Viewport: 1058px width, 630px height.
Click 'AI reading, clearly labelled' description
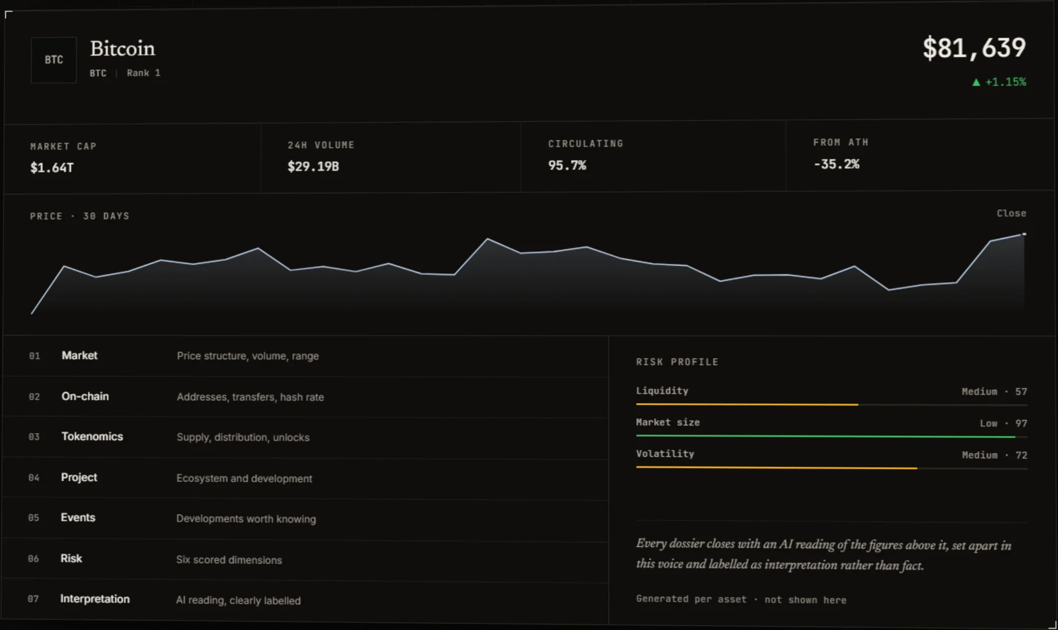[238, 601]
